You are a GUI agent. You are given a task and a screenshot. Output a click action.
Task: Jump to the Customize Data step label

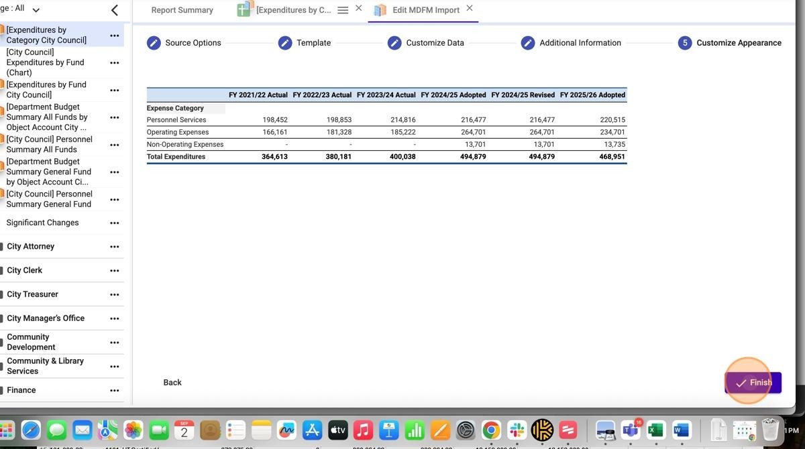coord(435,43)
